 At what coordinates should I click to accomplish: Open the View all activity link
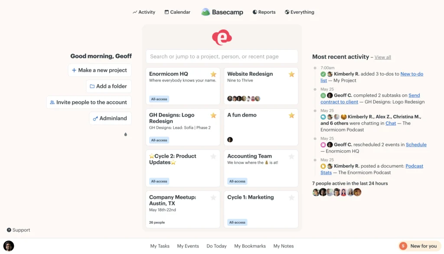pyautogui.click(x=382, y=57)
